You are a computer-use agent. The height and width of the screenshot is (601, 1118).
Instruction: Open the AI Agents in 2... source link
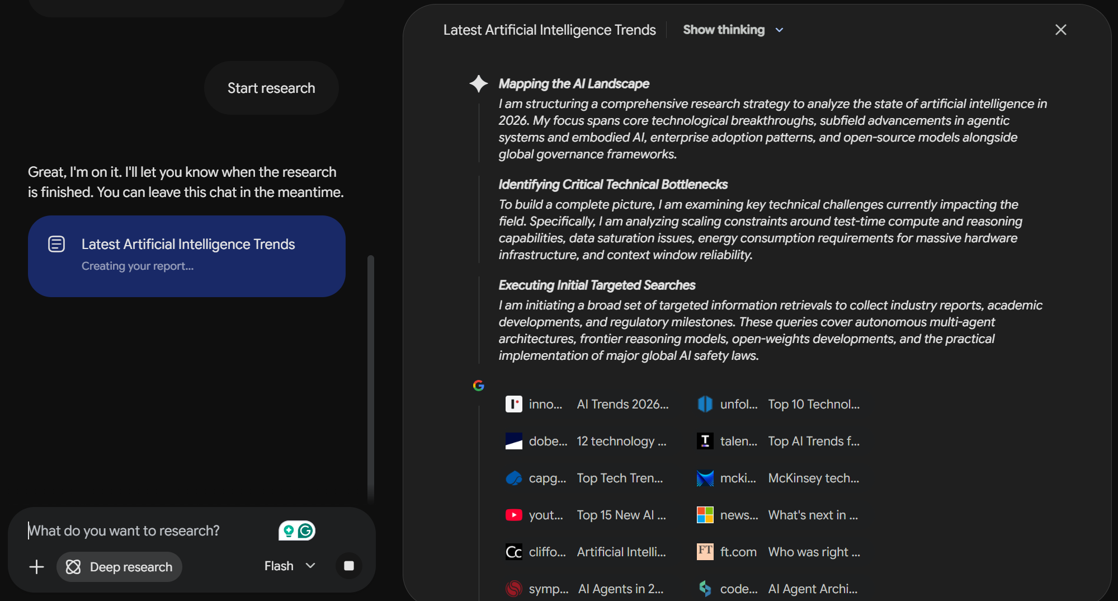pyautogui.click(x=621, y=589)
